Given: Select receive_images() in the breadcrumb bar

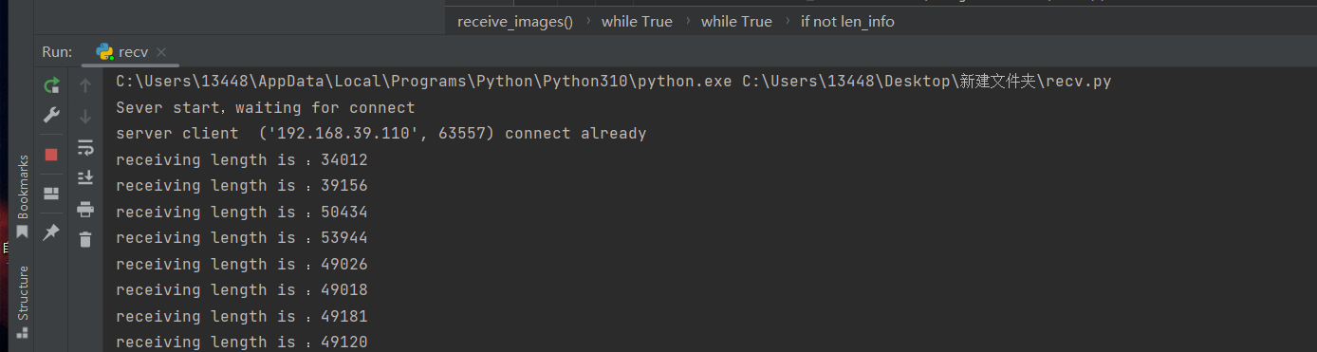Looking at the screenshot, I should 515,21.
